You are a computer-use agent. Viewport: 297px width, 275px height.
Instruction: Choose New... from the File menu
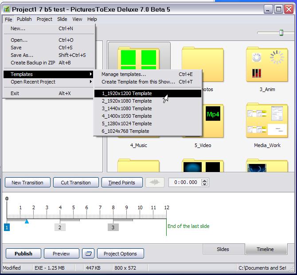(x=49, y=29)
